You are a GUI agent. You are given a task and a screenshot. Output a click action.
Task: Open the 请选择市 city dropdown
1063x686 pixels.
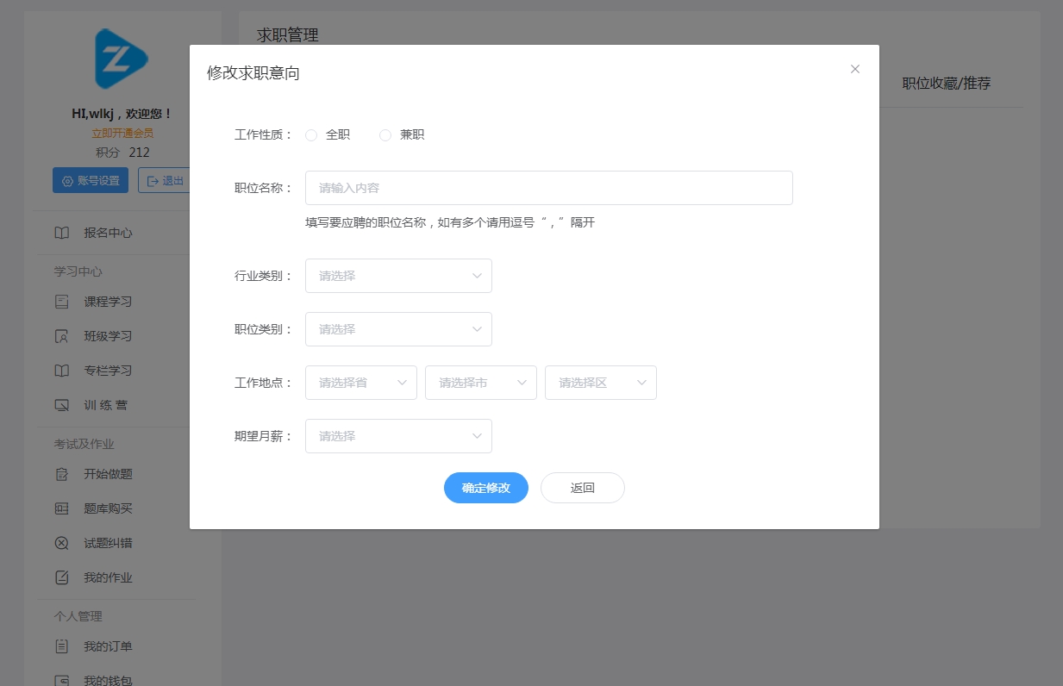point(481,383)
